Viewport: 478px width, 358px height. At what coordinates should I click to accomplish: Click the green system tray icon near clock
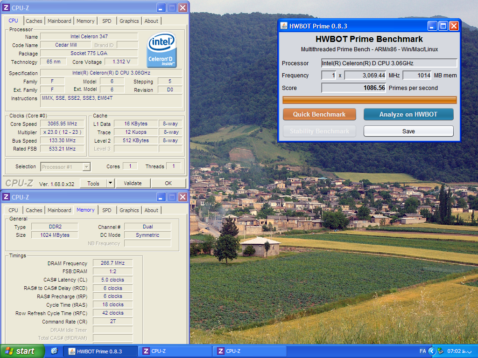pos(441,351)
